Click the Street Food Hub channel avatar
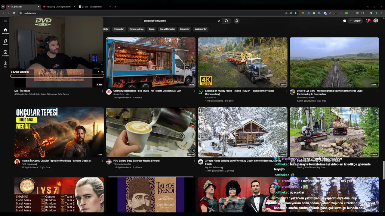The width and height of the screenshot is (385, 216). pyautogui.click(x=109, y=92)
